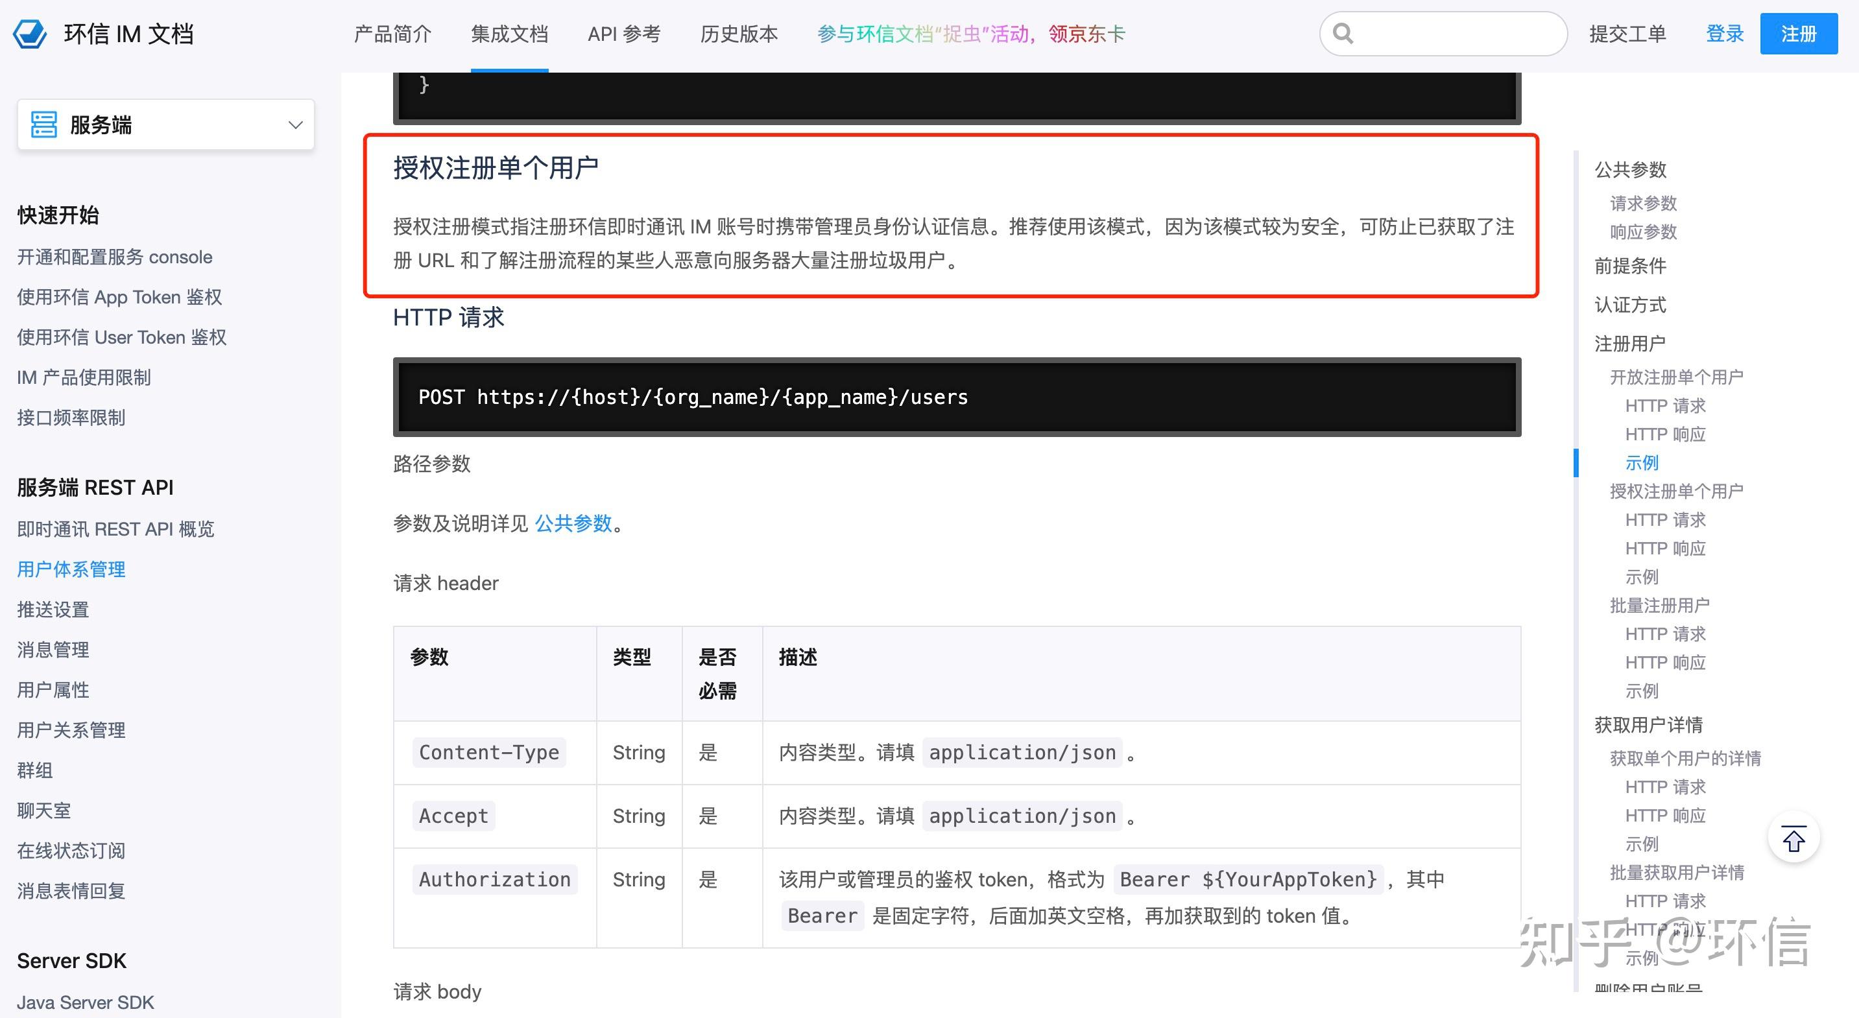Click the 登录 link

(1725, 34)
